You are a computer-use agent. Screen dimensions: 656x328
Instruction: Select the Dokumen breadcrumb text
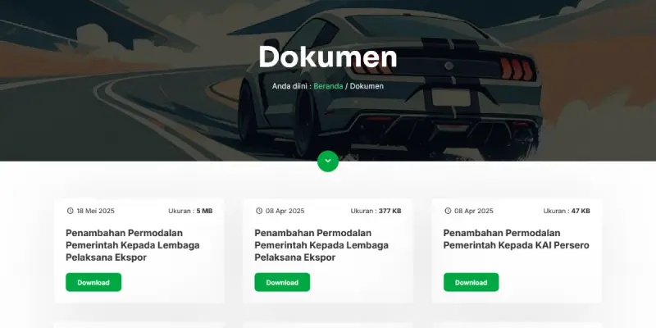point(367,86)
